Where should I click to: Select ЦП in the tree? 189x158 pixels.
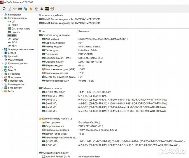click(x=13, y=22)
